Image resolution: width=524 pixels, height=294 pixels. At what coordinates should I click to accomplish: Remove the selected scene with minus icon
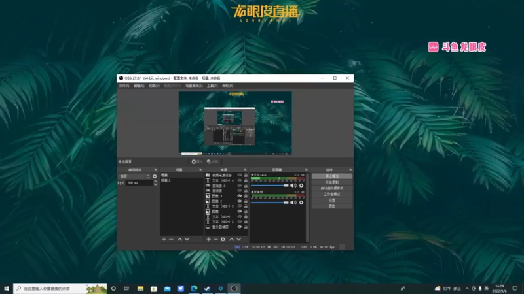[171, 239]
